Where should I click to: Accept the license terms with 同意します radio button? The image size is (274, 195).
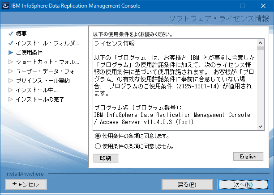98,136
